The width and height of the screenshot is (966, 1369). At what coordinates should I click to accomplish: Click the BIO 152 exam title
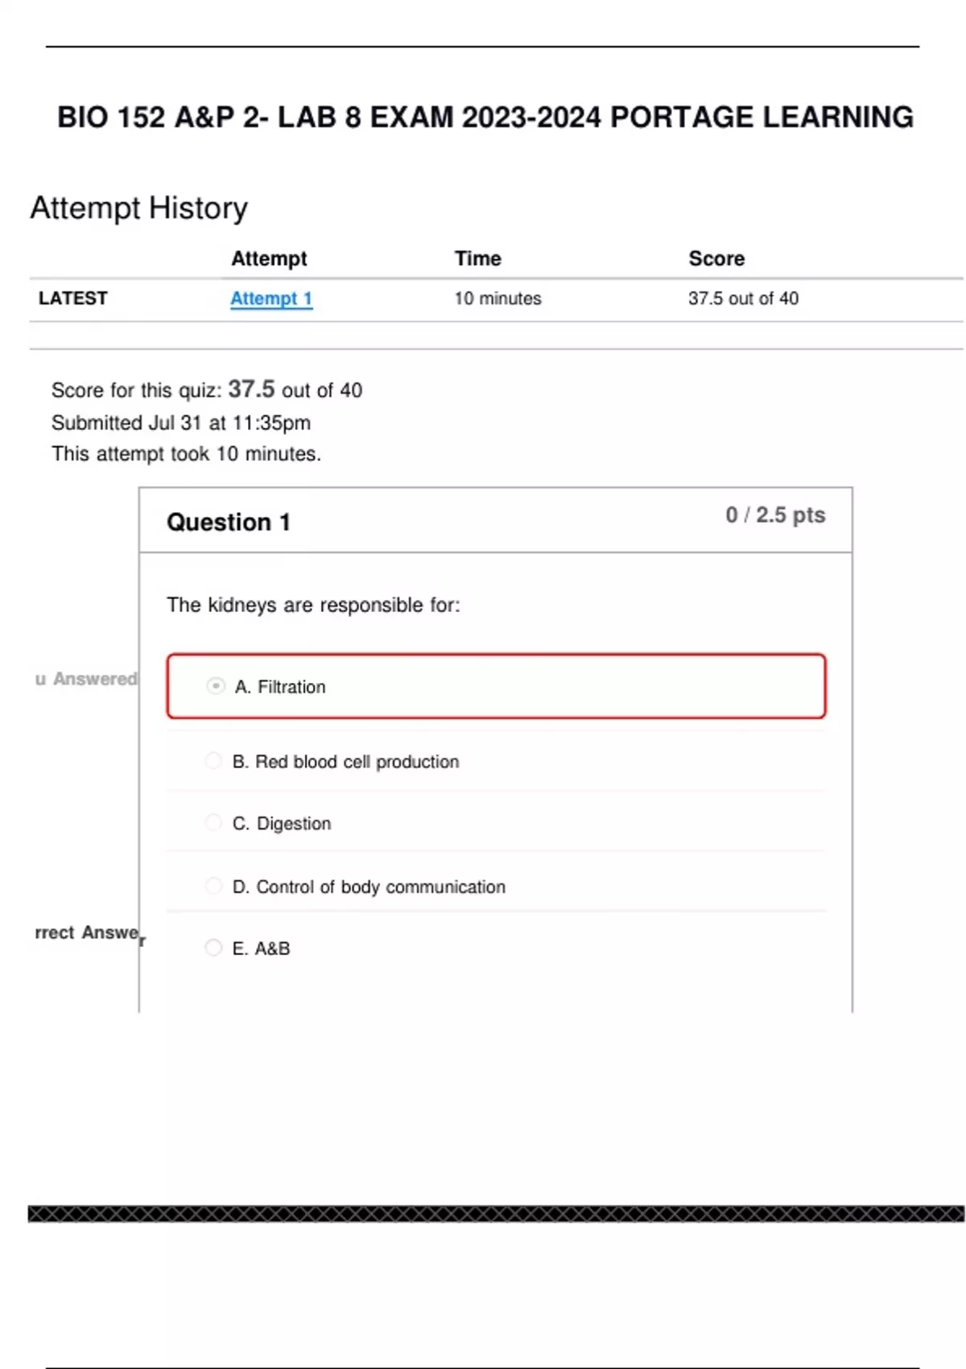[485, 118]
